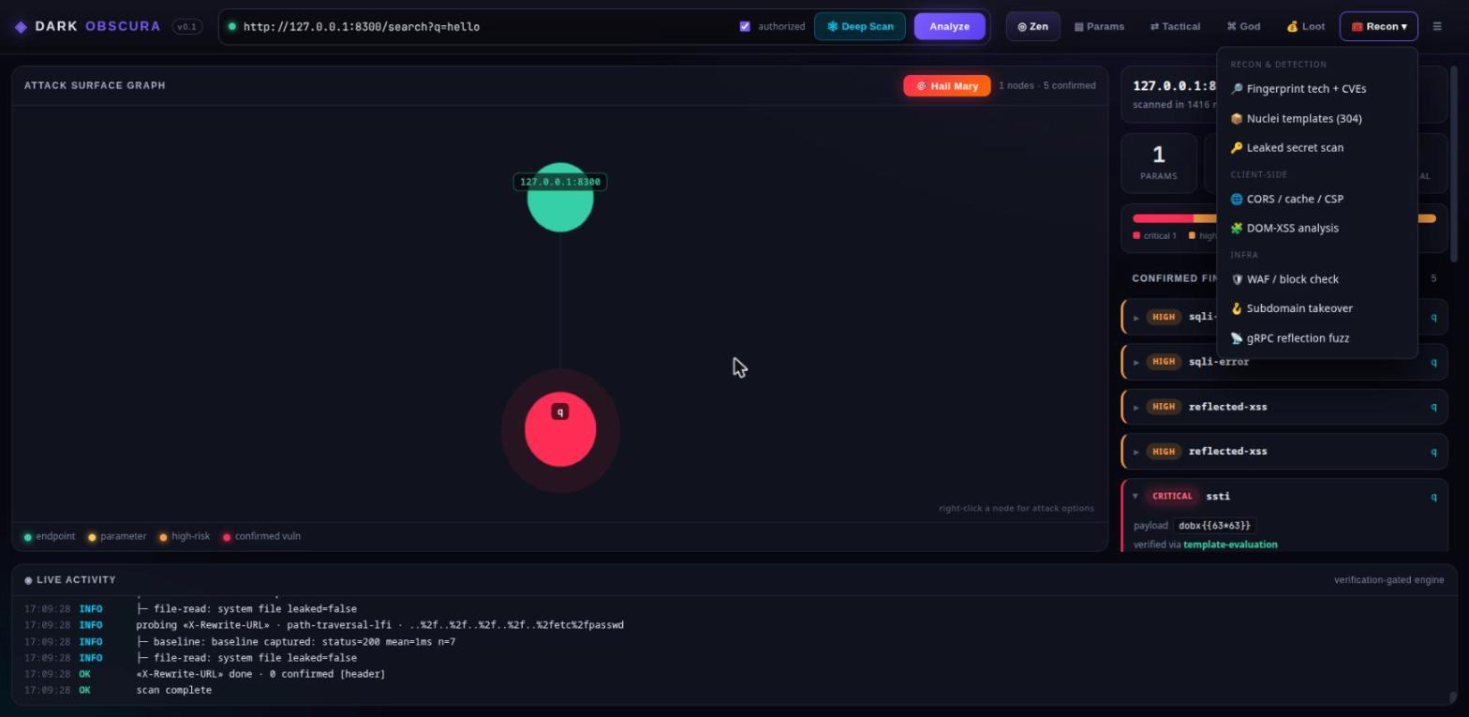Choose Fingerprint tech + CVEs from menu
The width and height of the screenshot is (1469, 717).
pyautogui.click(x=1316, y=89)
